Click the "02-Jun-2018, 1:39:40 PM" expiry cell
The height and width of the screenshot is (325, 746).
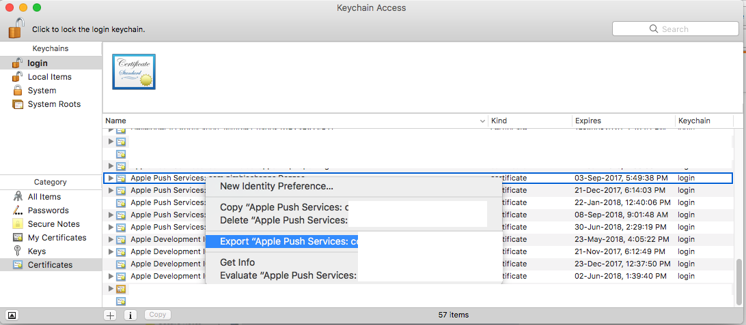click(x=620, y=276)
